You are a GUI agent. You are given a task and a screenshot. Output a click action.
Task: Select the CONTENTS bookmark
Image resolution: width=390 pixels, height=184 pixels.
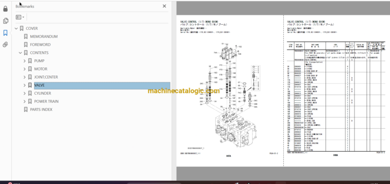coord(39,53)
